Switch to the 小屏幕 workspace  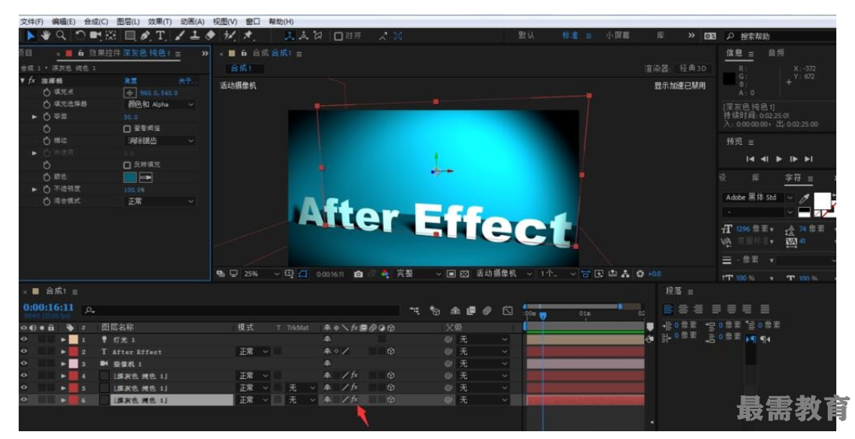(617, 36)
